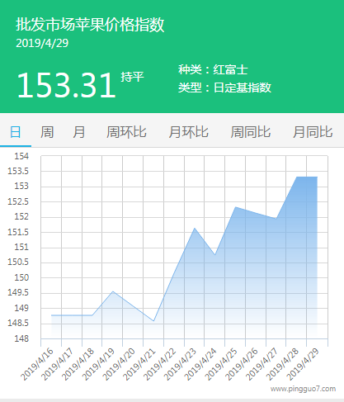Click the 153.5 y-axis label
The width and height of the screenshot is (344, 402).
pos(18,171)
